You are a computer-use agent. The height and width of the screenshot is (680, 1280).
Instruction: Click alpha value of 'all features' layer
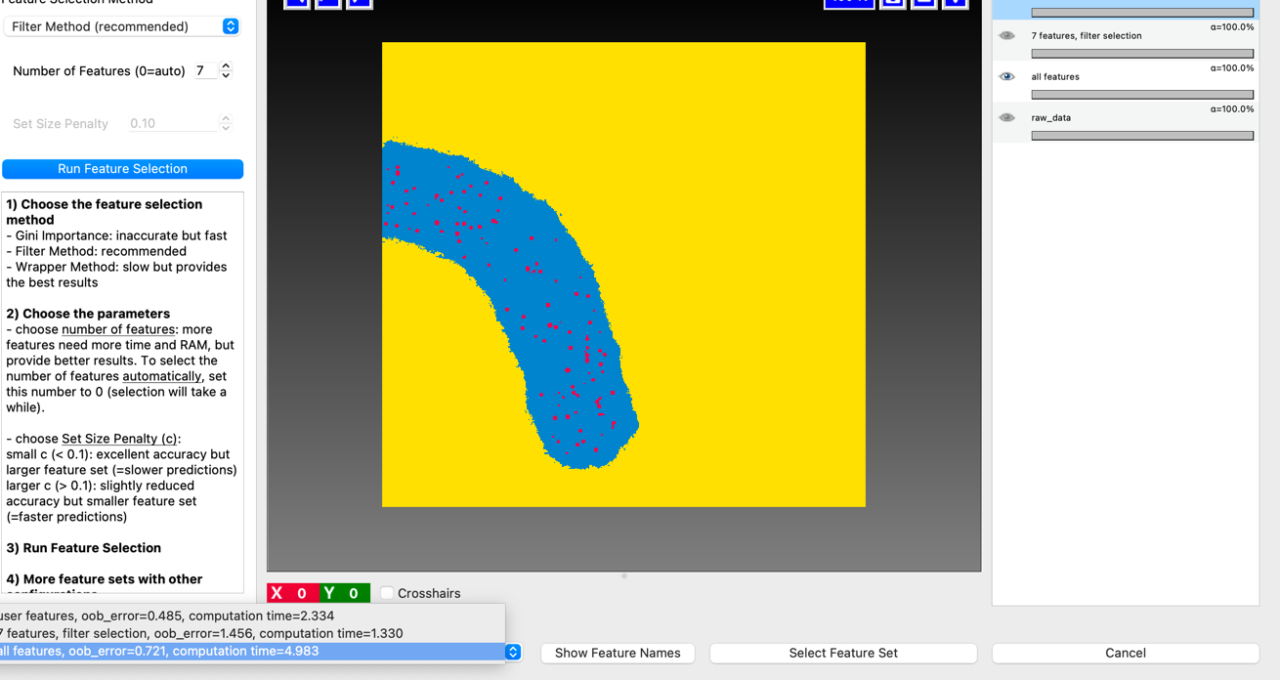(x=1232, y=68)
